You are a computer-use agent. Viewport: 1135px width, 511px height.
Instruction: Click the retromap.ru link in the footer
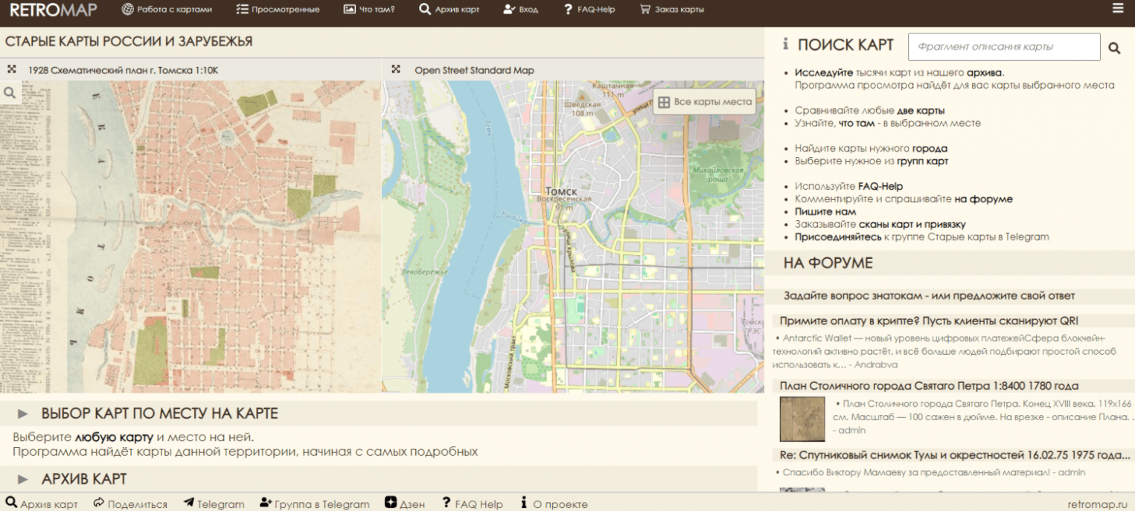coord(1098,504)
